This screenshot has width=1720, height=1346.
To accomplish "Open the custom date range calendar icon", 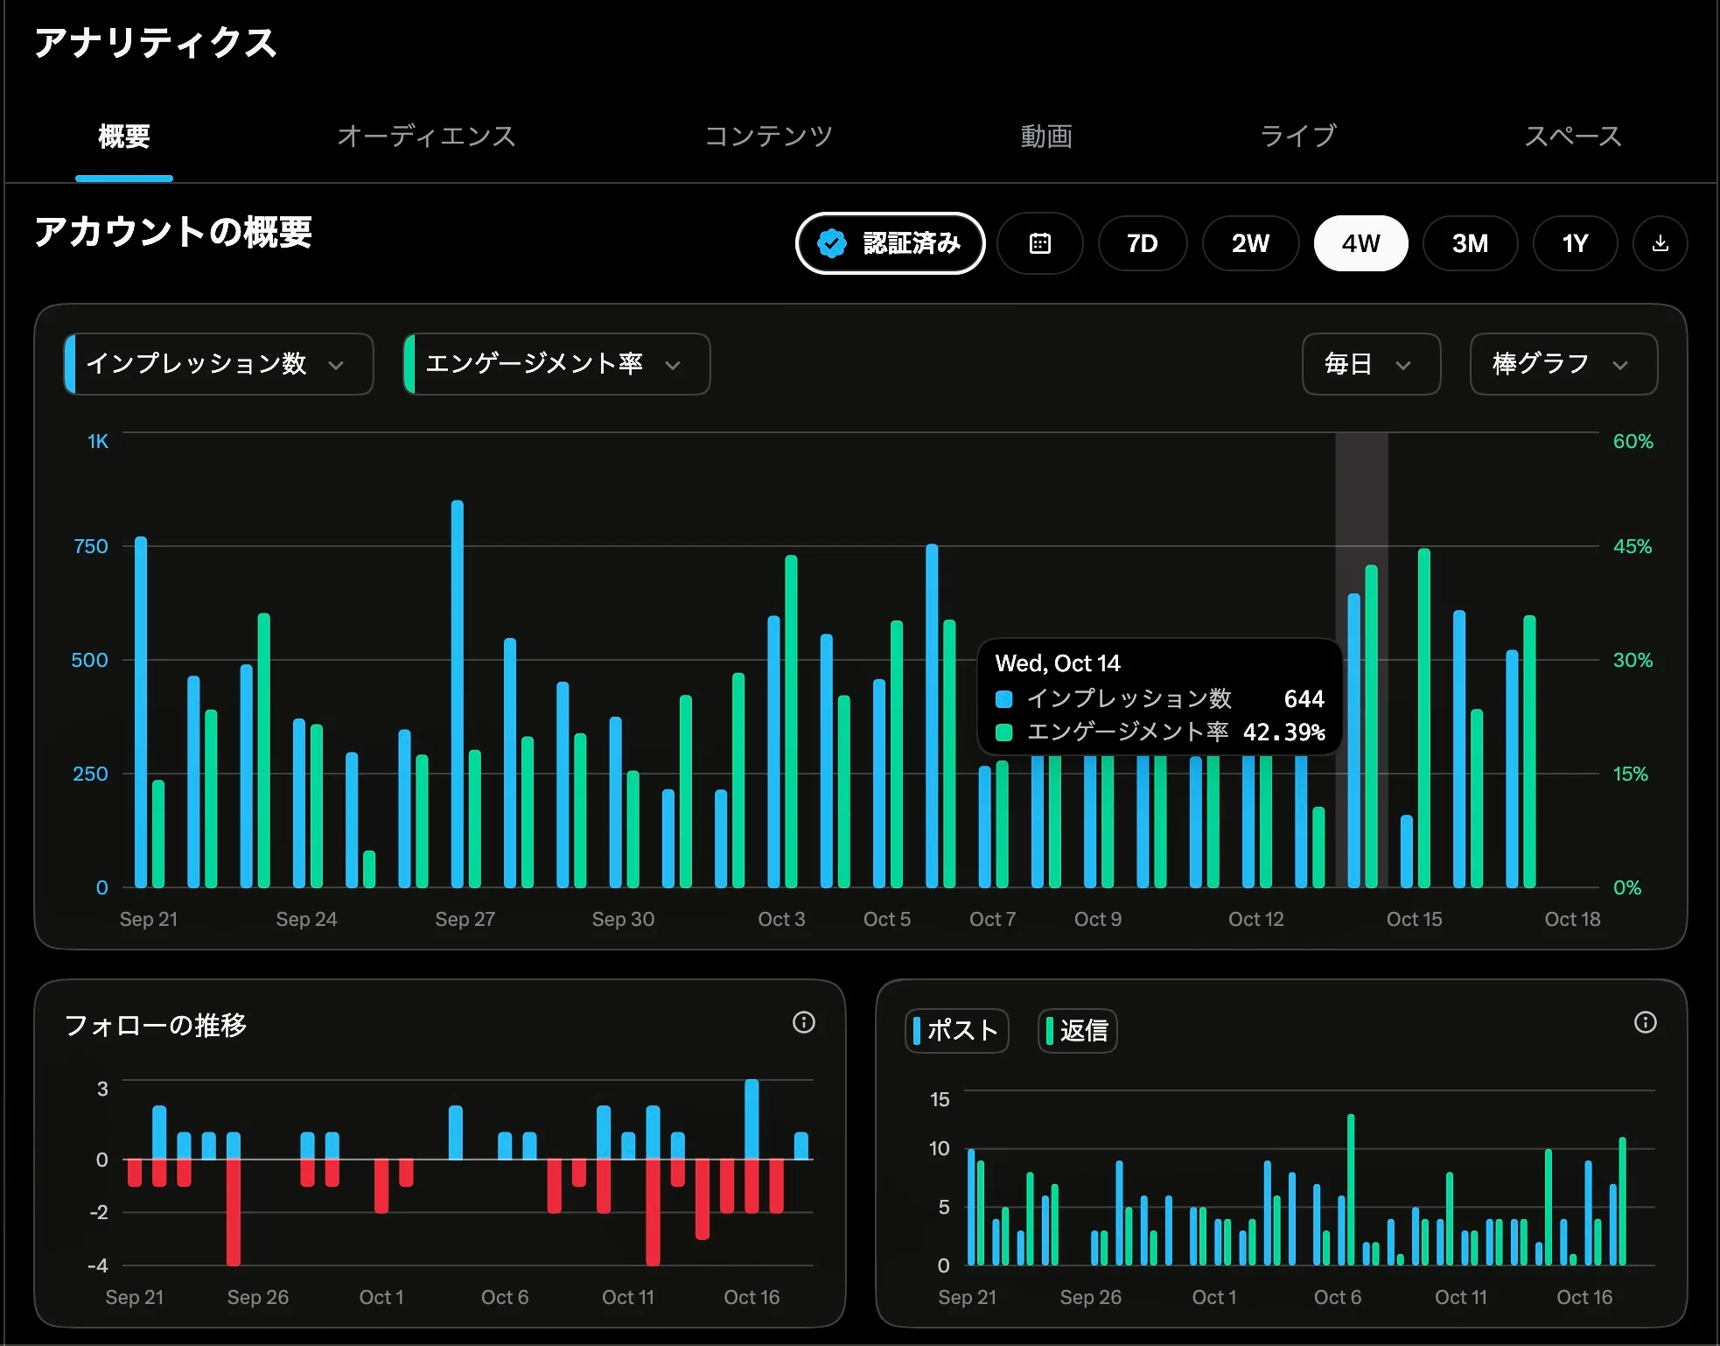I will coord(1039,243).
